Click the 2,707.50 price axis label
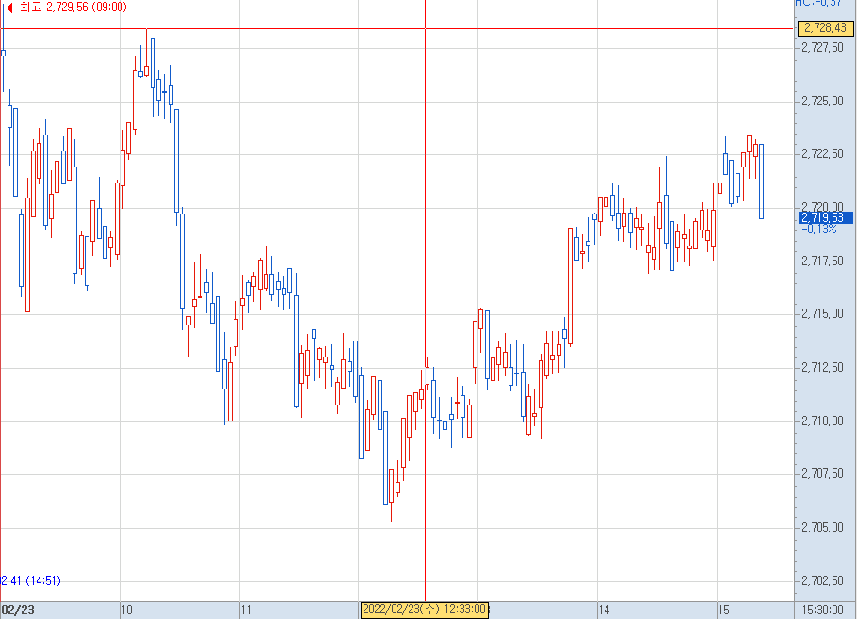This screenshot has width=857, height=619. (x=822, y=474)
